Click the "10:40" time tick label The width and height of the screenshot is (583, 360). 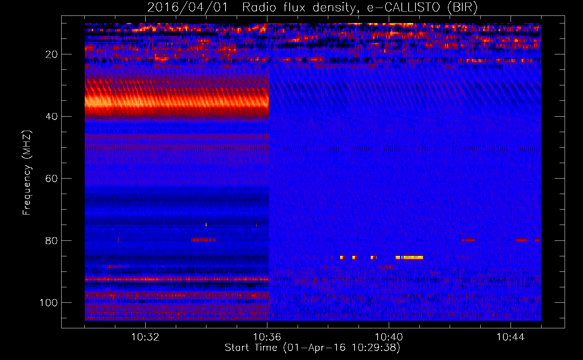[x=389, y=337]
